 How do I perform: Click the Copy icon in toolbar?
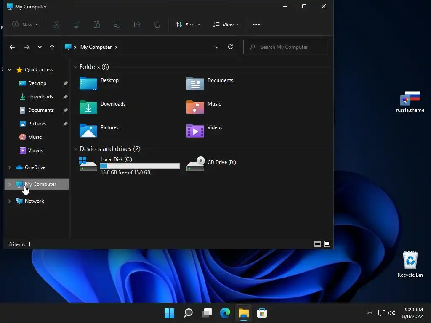click(77, 24)
